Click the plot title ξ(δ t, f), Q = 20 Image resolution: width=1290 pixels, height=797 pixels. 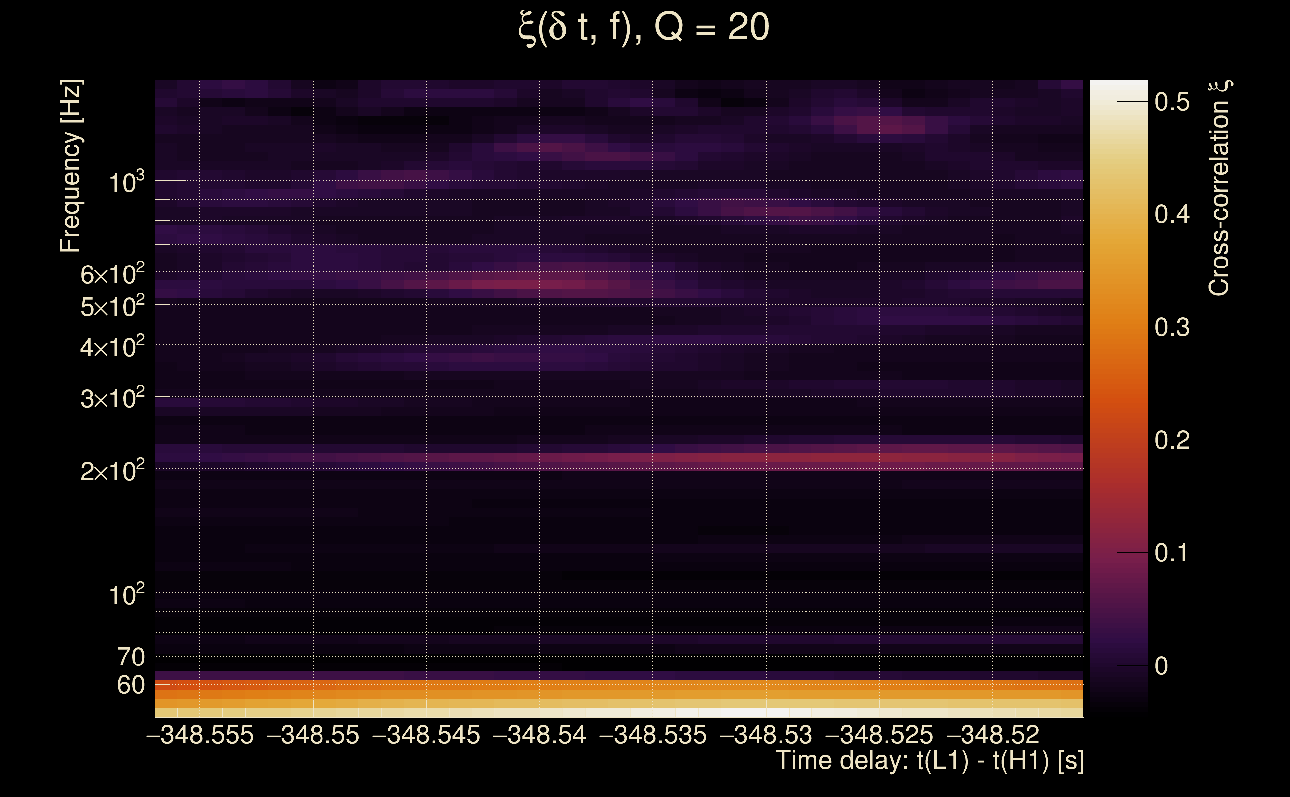point(644,27)
